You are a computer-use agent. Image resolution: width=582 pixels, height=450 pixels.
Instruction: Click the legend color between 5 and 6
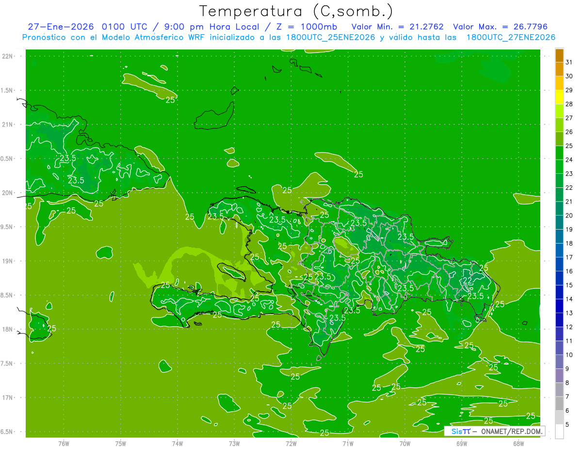tap(560, 417)
